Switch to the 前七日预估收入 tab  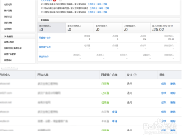click(80, 28)
